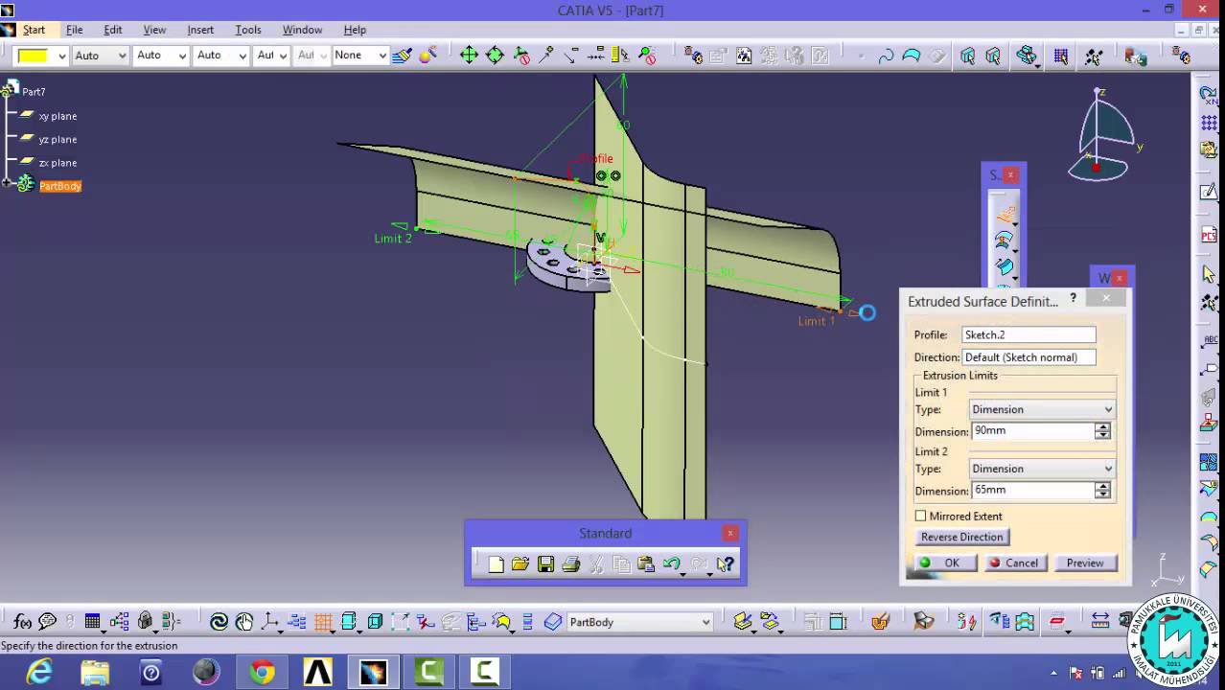Click the Limit 1 Dimension stepper arrows
The height and width of the screenshot is (690, 1225).
[1102, 431]
